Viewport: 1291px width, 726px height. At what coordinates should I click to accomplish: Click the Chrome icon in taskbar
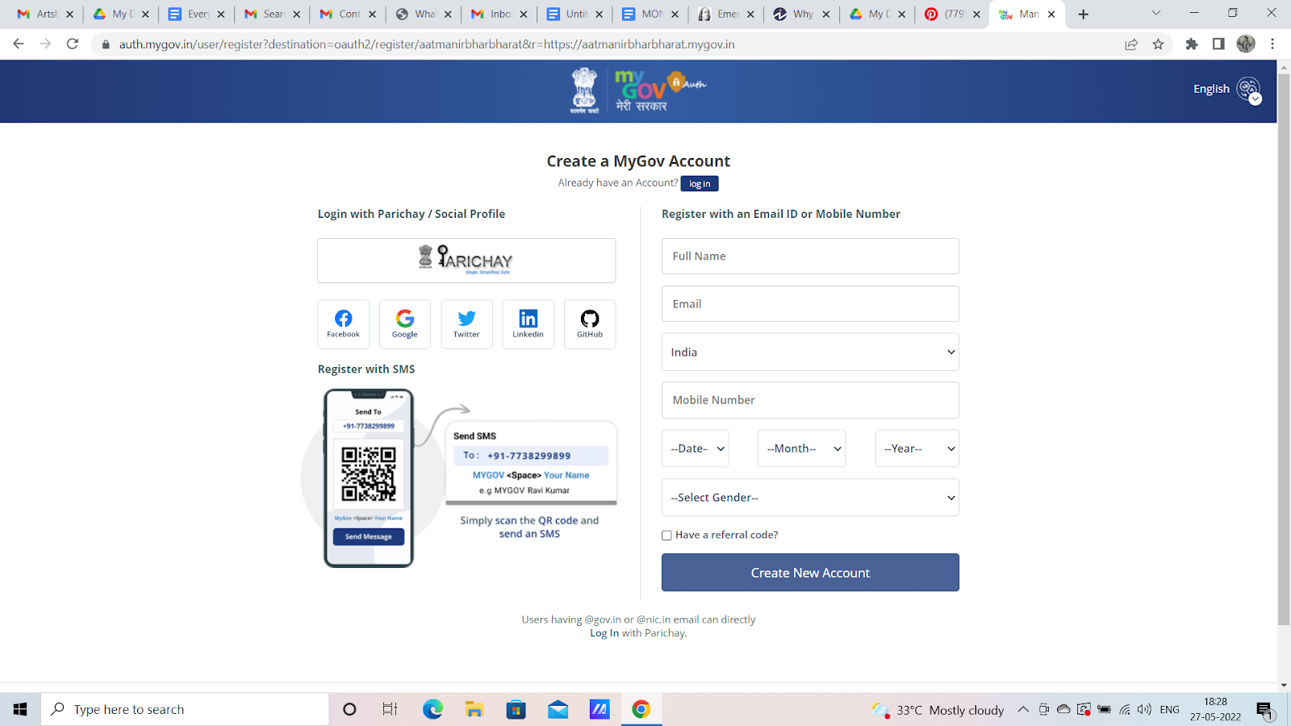click(x=641, y=709)
